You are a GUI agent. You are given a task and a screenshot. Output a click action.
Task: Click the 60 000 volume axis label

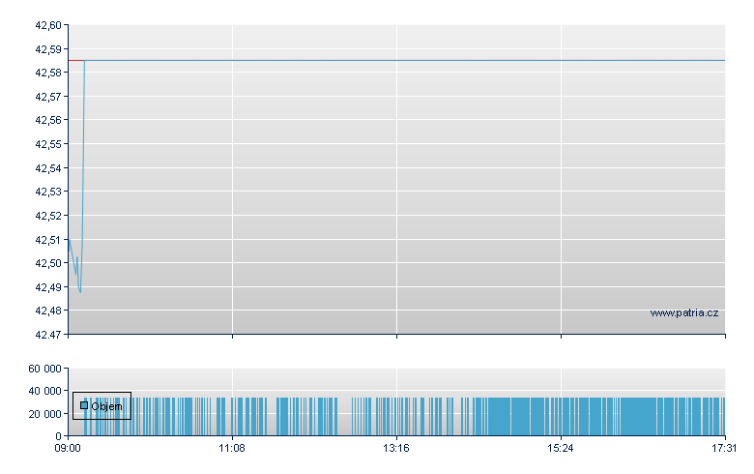(44, 370)
